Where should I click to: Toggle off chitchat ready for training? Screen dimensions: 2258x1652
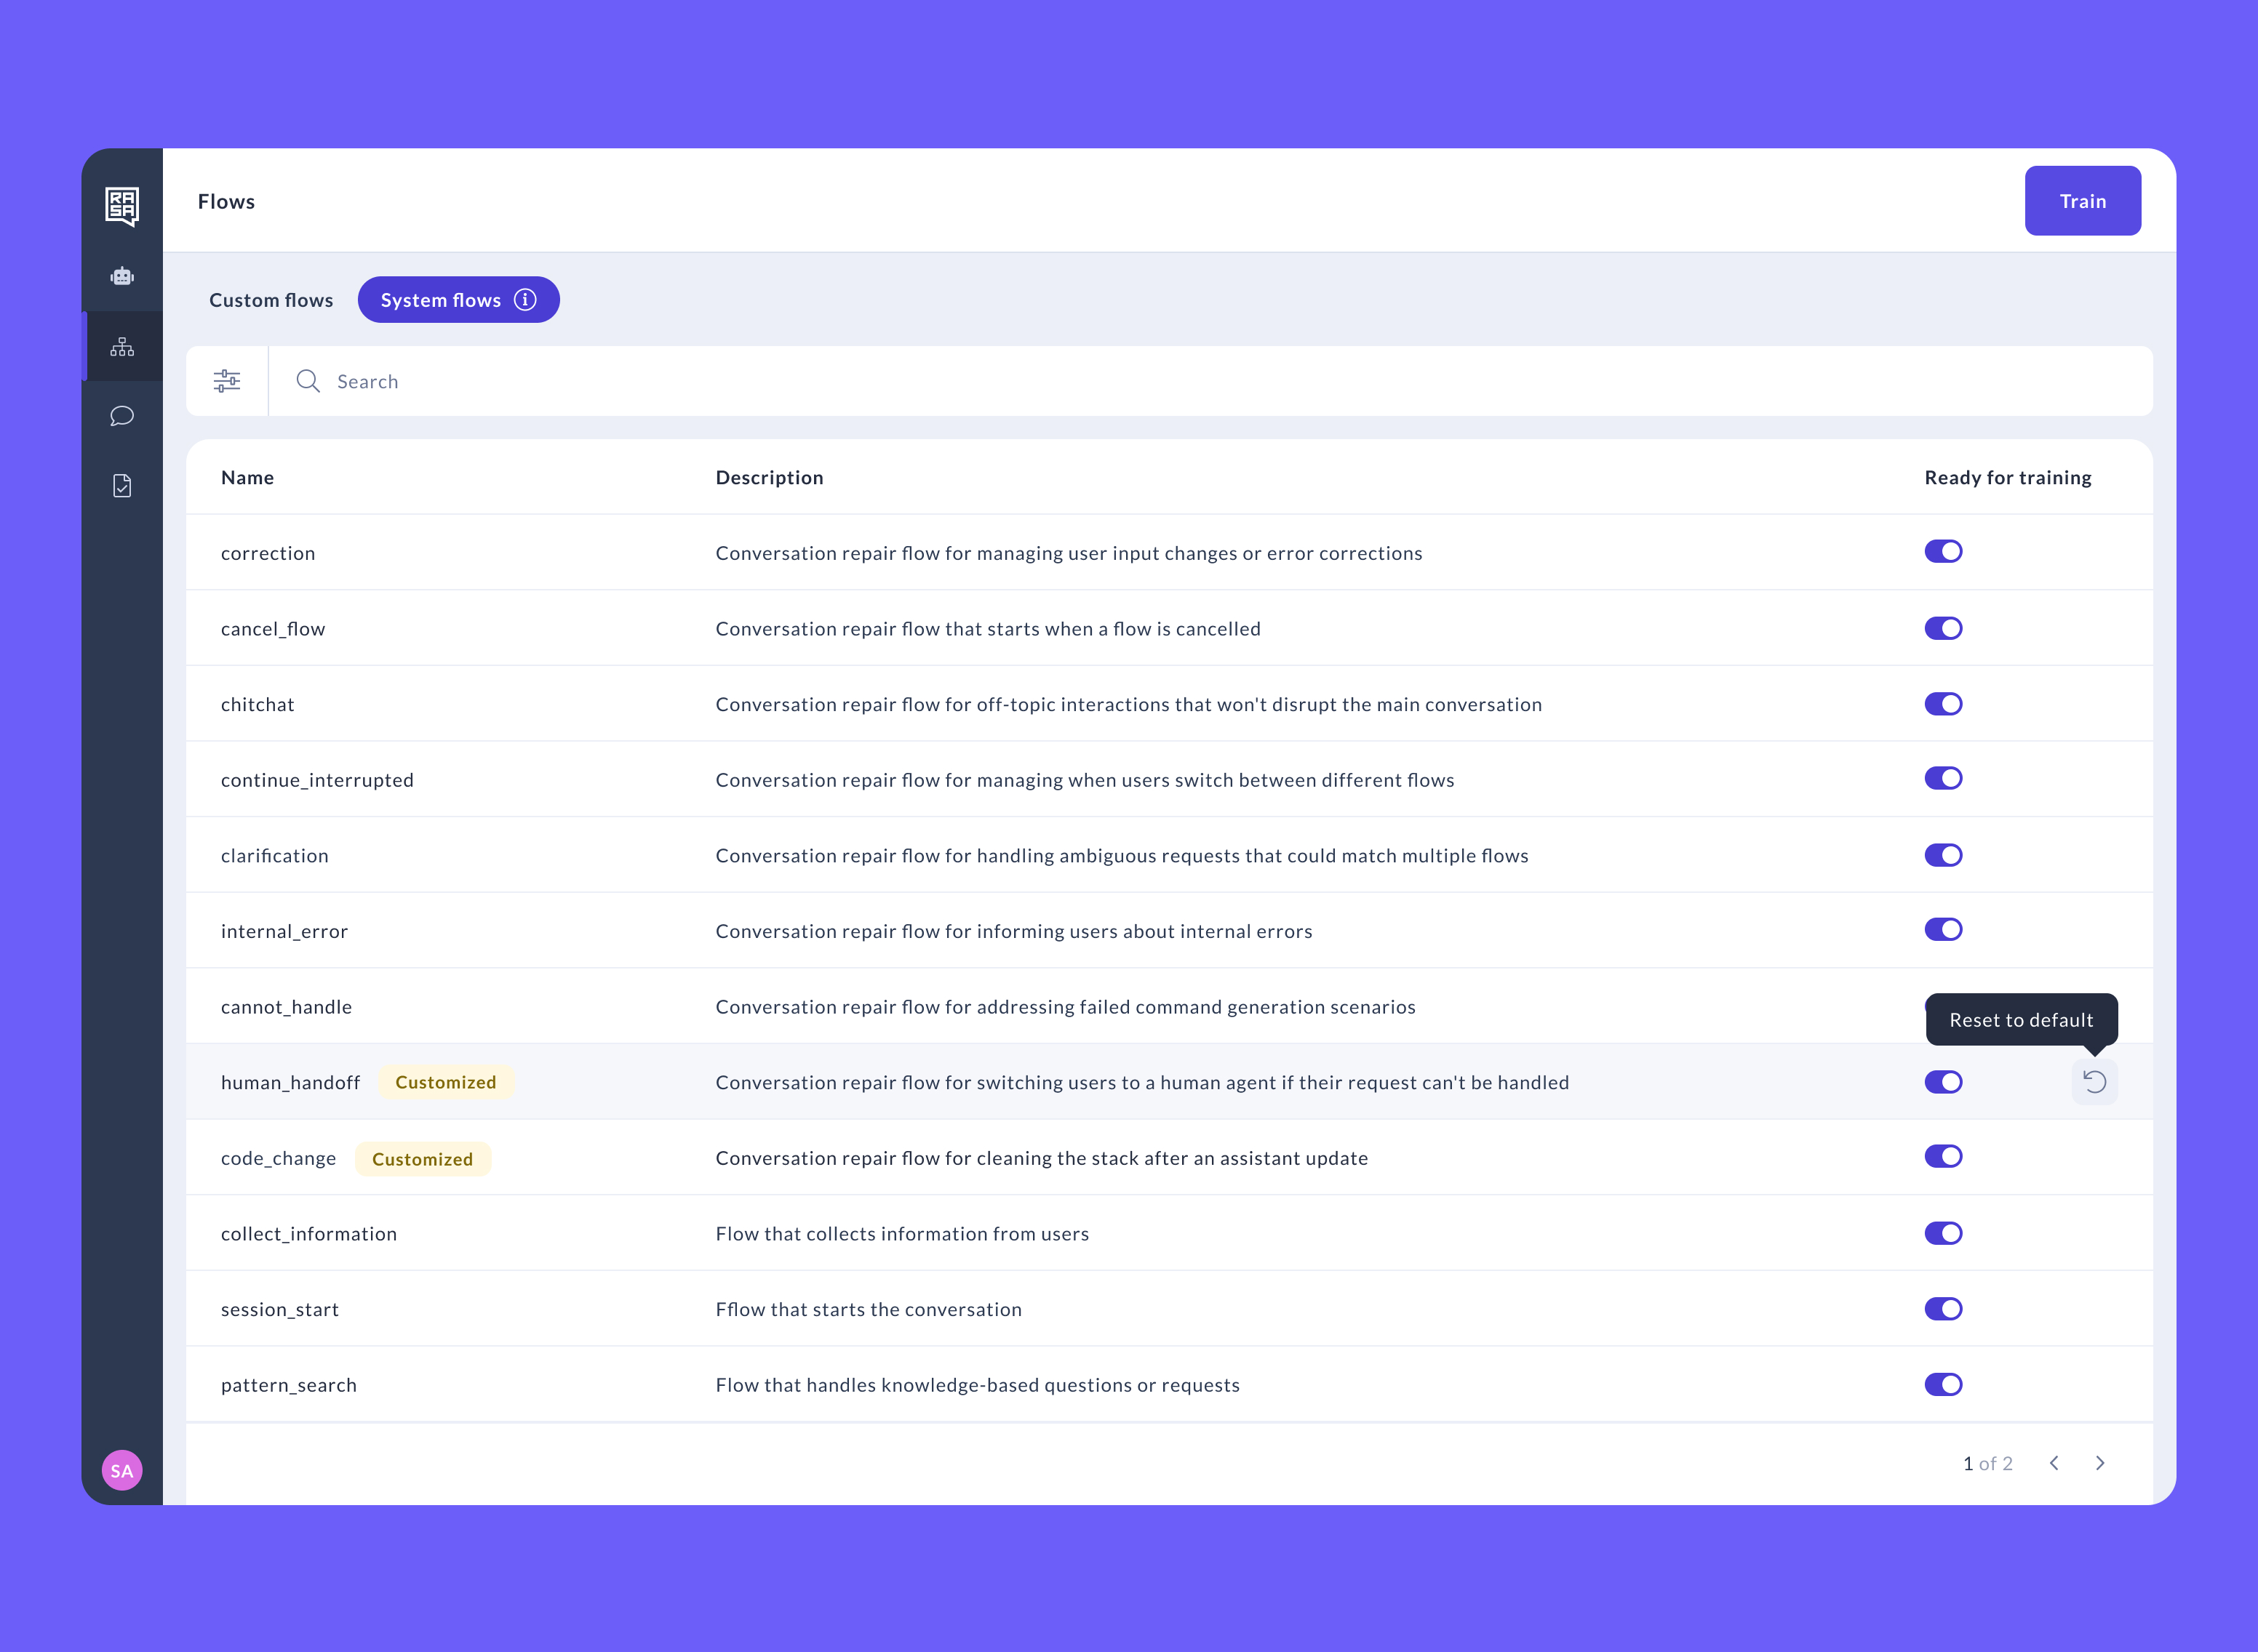(x=1943, y=704)
